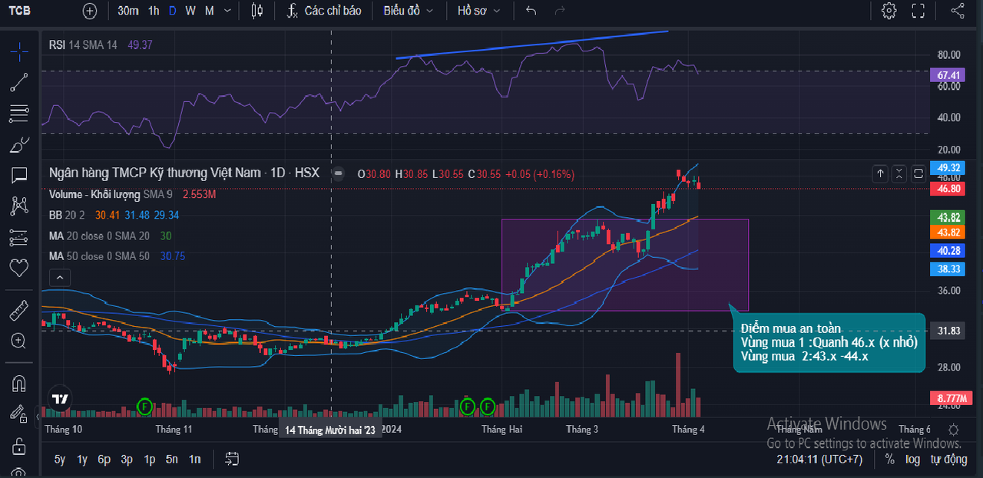Image resolution: width=983 pixels, height=478 pixels.
Task: Open the go to date calendar icon
Action: pos(232,459)
